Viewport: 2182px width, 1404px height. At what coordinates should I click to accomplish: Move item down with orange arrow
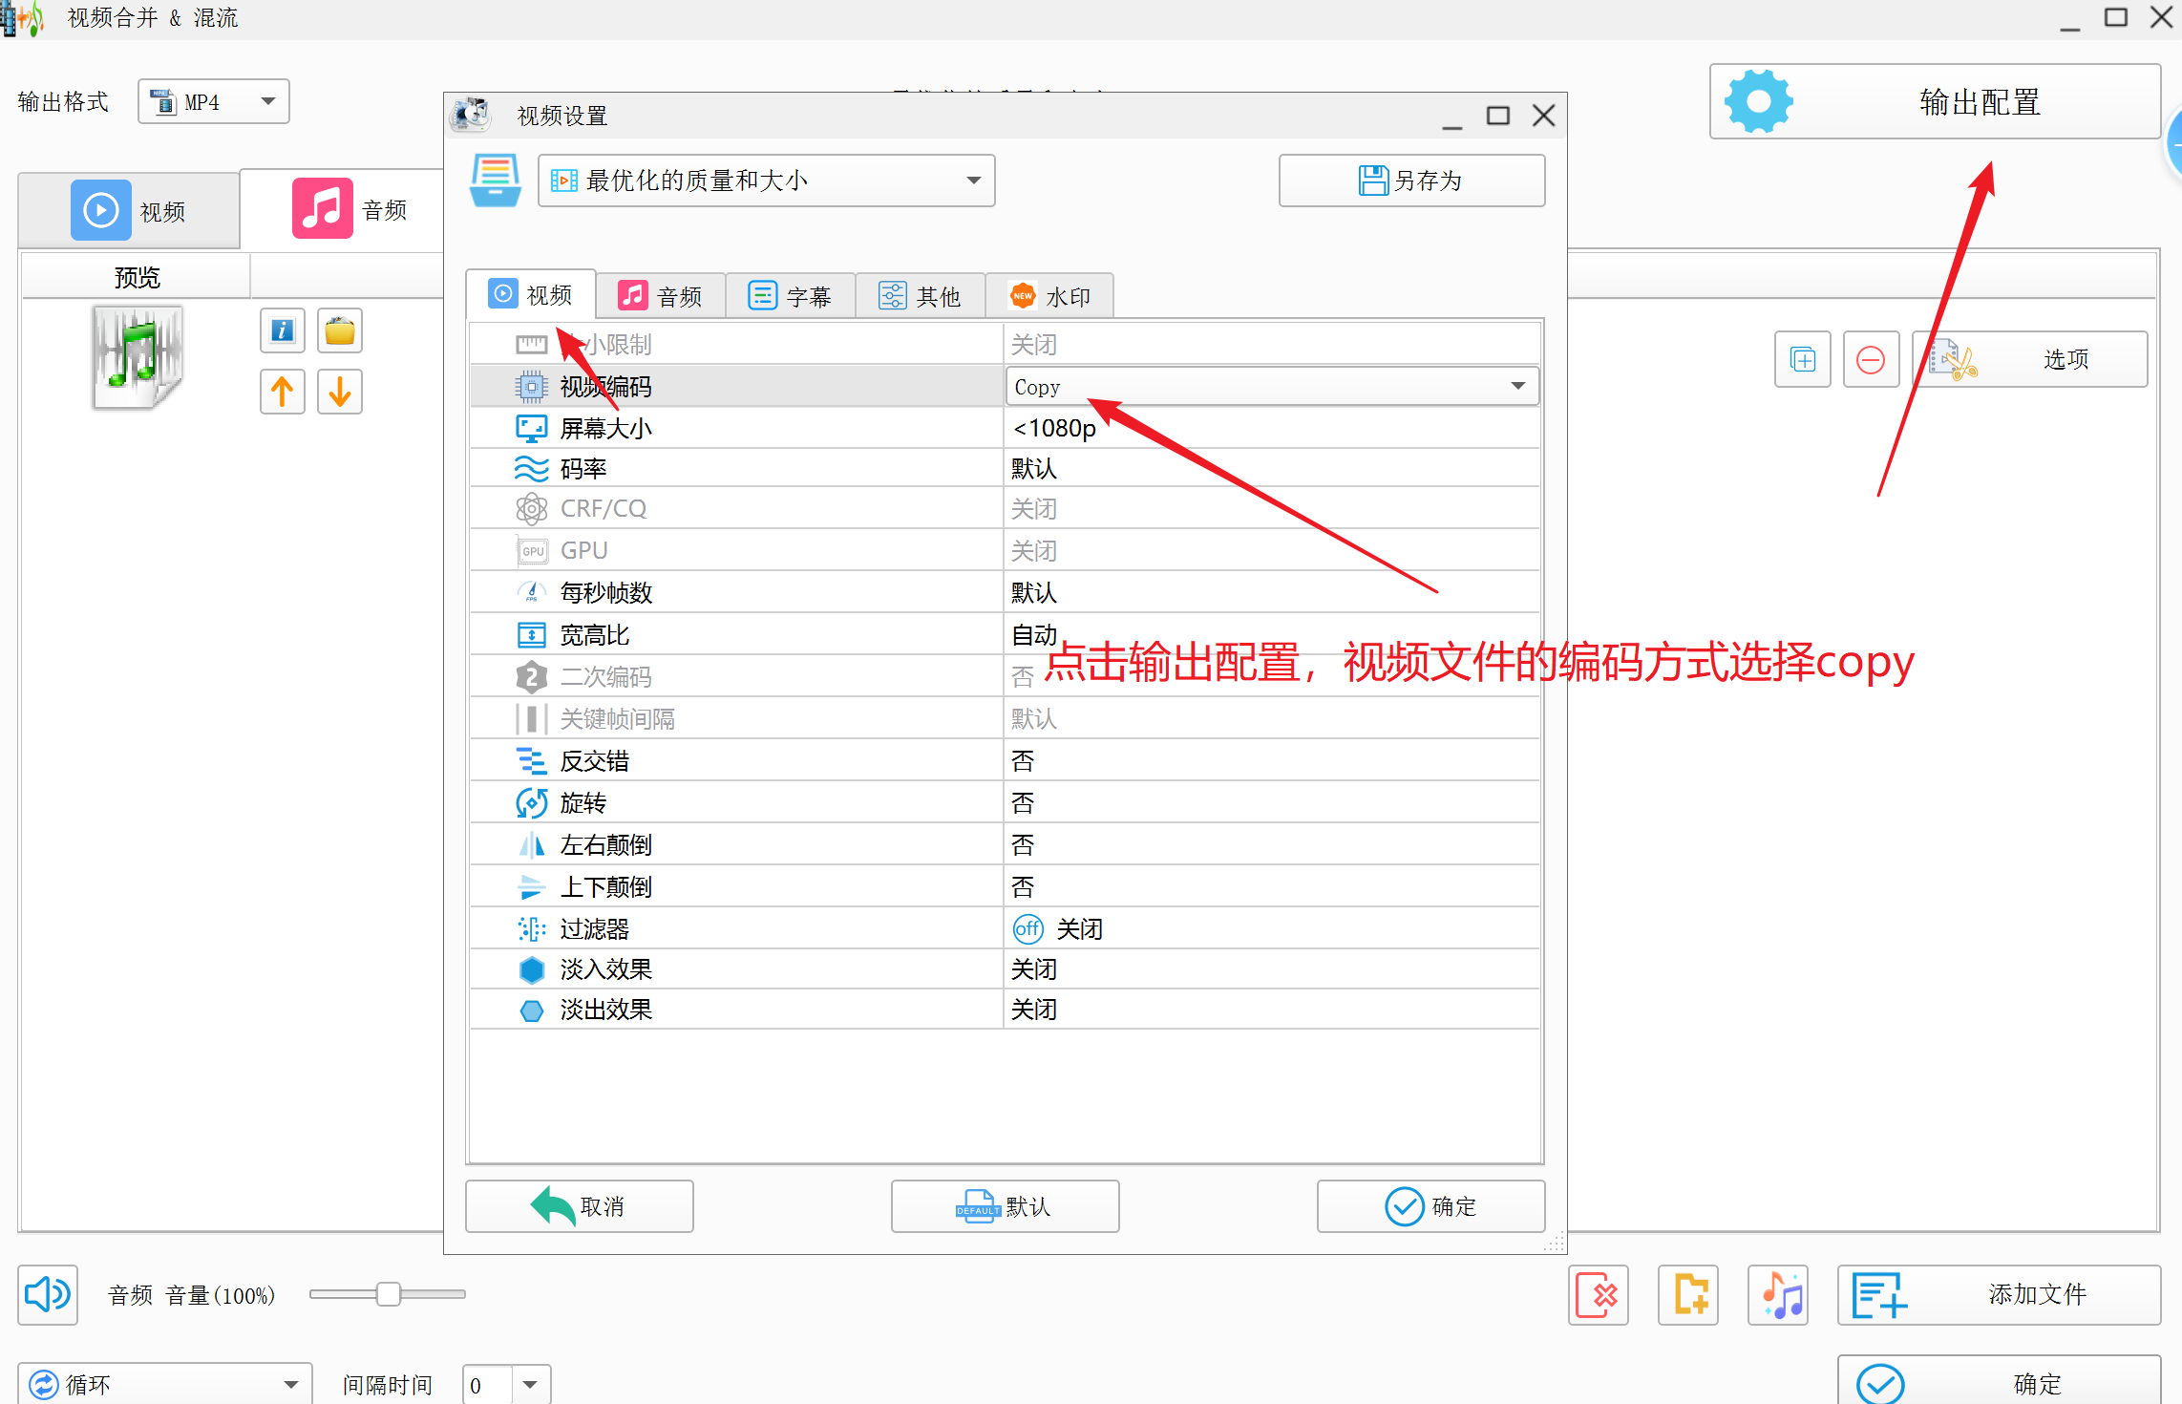pyautogui.click(x=340, y=392)
